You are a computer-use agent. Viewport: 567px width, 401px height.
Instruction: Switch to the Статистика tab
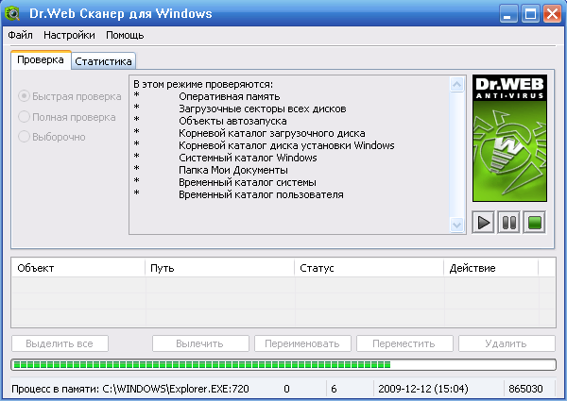pos(103,61)
